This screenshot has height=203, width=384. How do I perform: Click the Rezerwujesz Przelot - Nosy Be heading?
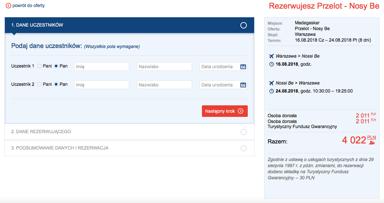pyautogui.click(x=324, y=6)
